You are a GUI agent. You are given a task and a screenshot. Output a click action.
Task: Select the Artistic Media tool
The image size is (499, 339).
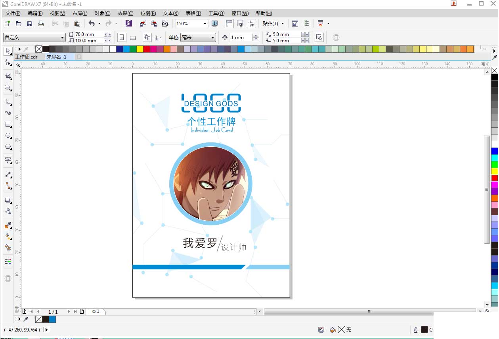point(8,113)
